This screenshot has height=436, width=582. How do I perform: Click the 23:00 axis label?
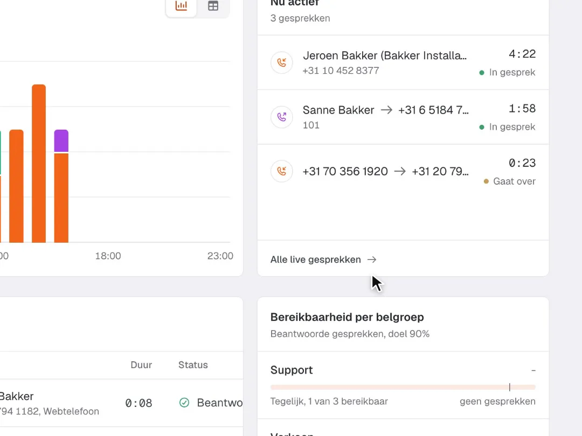(220, 256)
